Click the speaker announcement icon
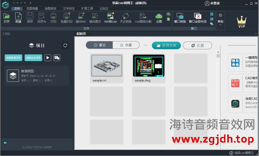Viewport: 259px width, 156px height. pos(5,143)
